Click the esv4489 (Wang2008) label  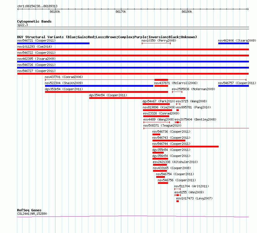pyautogui.click(x=159, y=119)
